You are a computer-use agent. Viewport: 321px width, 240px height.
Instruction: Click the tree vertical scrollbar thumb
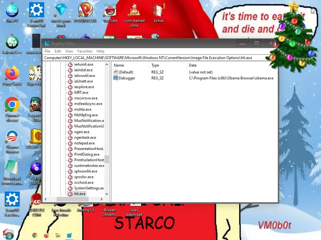(x=107, y=159)
